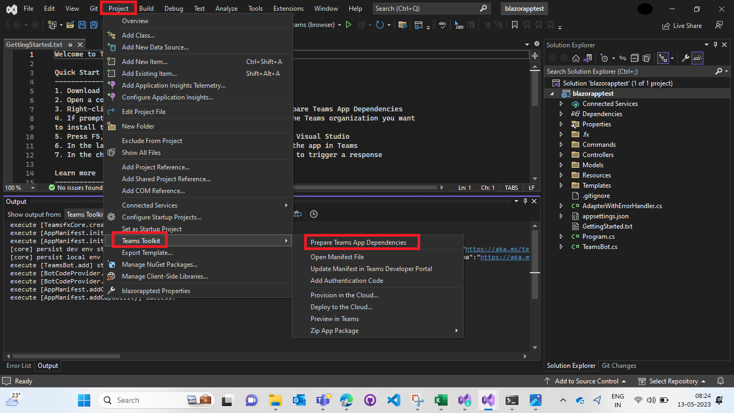Click the Hot Reload flame icon
The image size is (734, 413).
click(363, 25)
